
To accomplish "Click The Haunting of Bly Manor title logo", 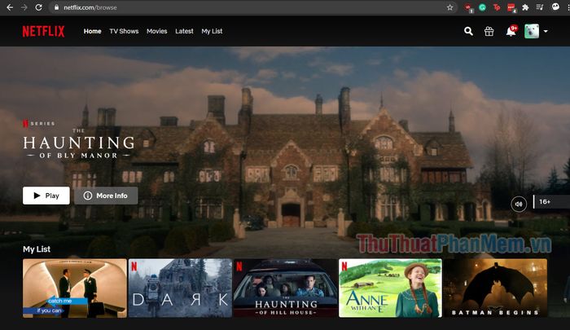I will click(x=79, y=143).
